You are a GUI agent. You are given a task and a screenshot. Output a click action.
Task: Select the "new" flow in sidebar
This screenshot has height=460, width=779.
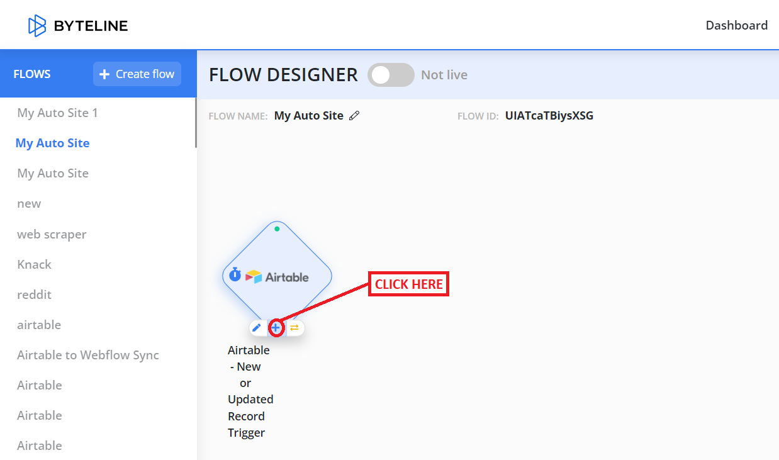click(x=29, y=204)
